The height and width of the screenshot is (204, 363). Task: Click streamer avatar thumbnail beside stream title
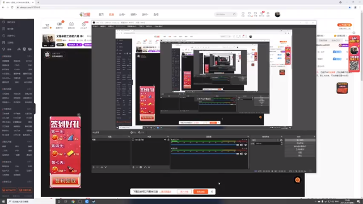[x=48, y=40]
